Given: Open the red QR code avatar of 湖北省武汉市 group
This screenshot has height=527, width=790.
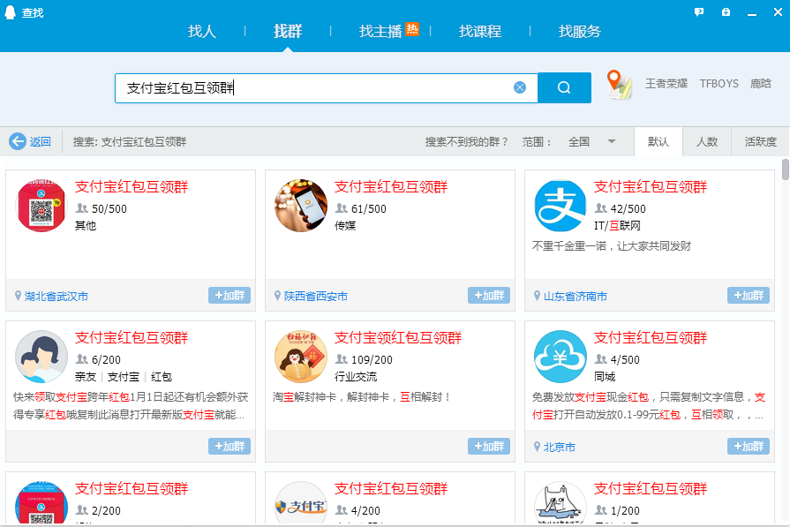Looking at the screenshot, I should (41, 206).
